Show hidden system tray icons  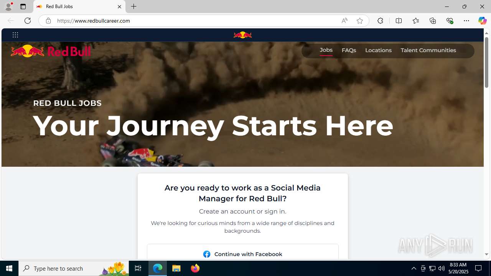414,268
